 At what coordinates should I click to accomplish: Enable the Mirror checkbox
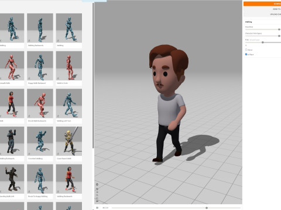[x=246, y=50]
